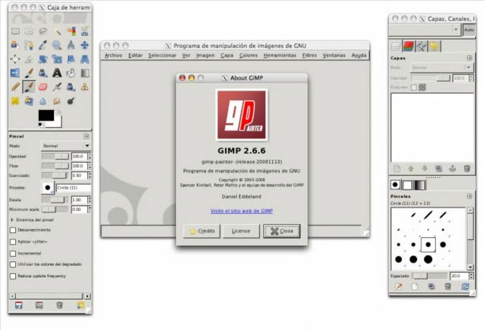Click the Close button in About GIMP
485x330 pixels.
coord(282,231)
